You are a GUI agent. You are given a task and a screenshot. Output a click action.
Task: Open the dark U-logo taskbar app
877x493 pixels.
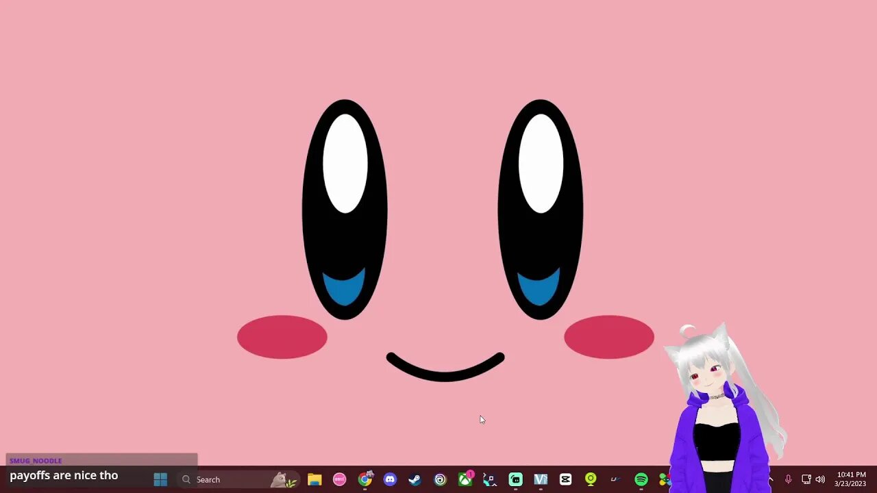[615, 480]
